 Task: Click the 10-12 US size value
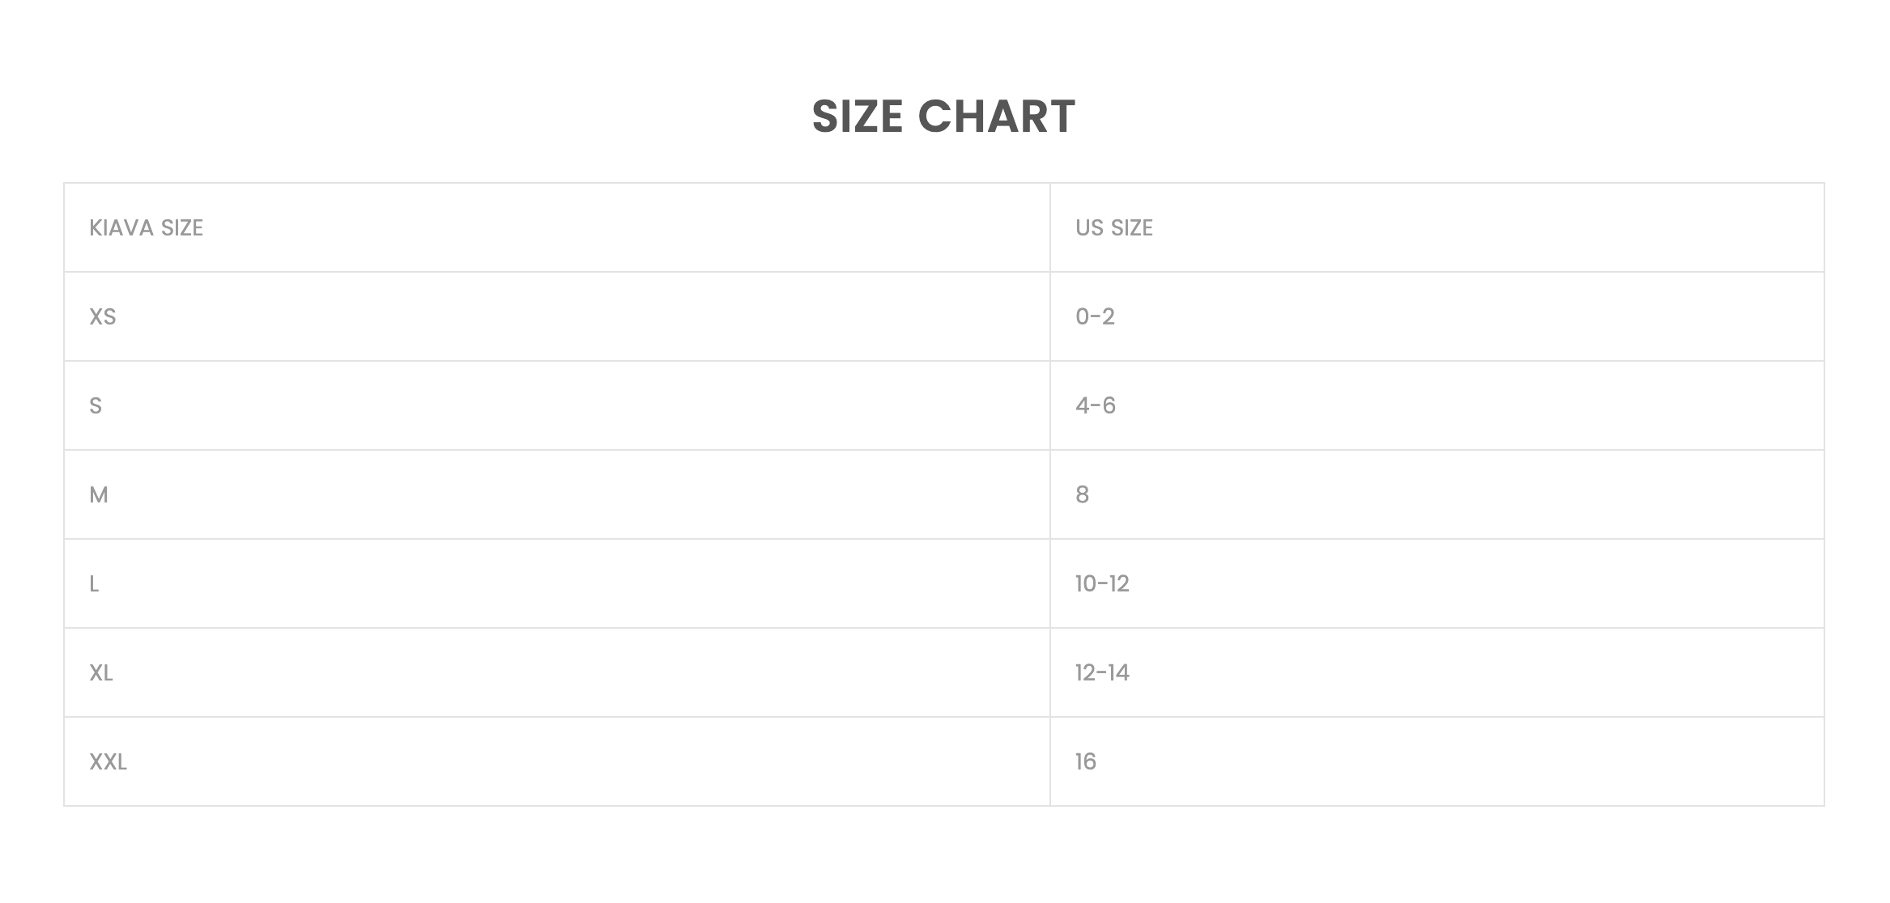point(1101,584)
